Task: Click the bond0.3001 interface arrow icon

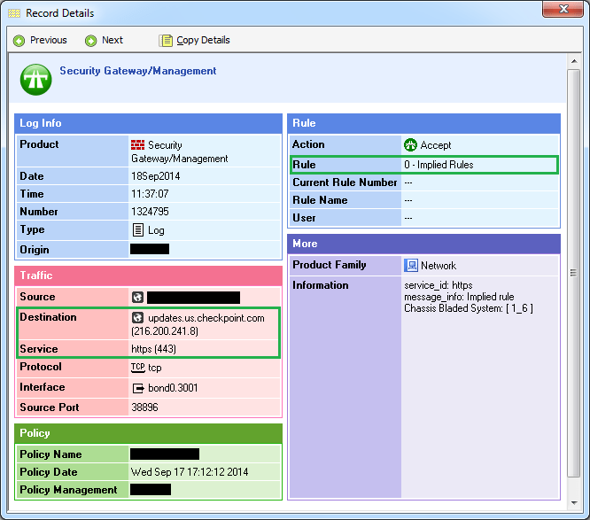Action: coord(138,388)
